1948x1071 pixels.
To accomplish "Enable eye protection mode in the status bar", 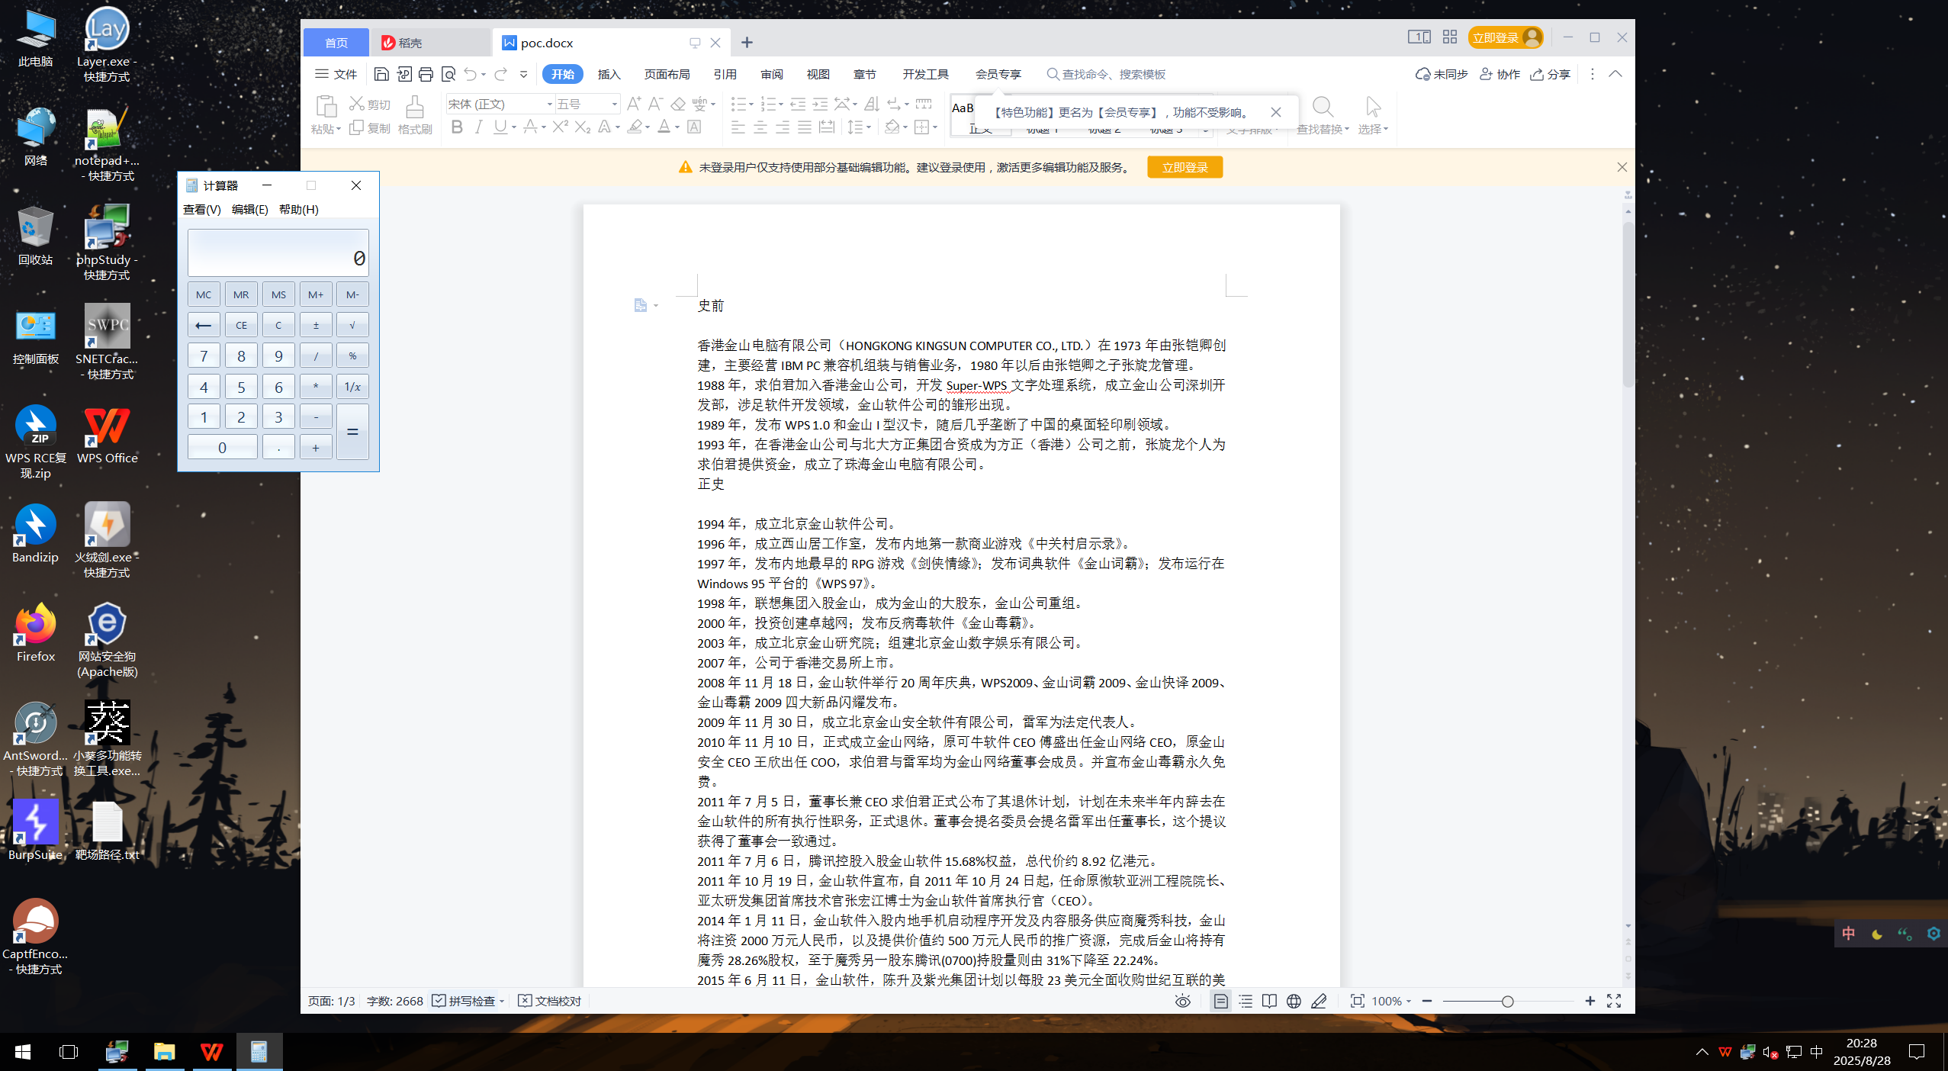I will pyautogui.click(x=1182, y=1001).
